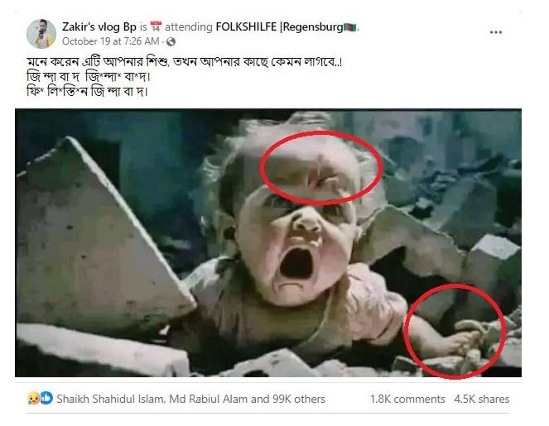This screenshot has height=426, width=549.
Task: Click the red circle around the hand
Action: point(455,331)
